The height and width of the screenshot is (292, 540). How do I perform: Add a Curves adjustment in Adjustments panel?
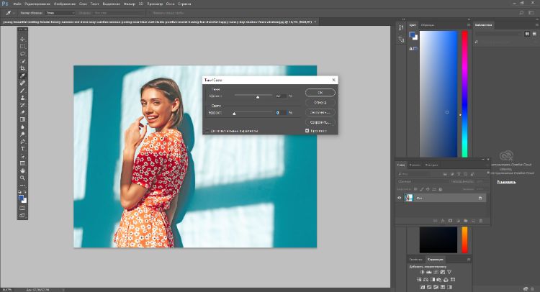tap(436, 272)
